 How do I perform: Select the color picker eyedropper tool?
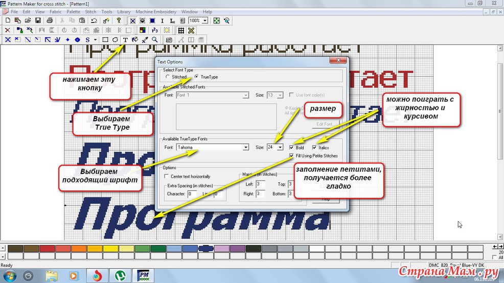[x=145, y=40]
